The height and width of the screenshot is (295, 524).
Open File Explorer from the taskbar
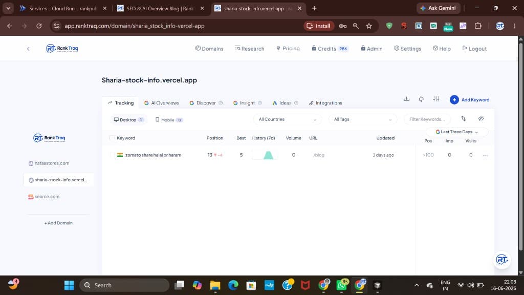215,285
